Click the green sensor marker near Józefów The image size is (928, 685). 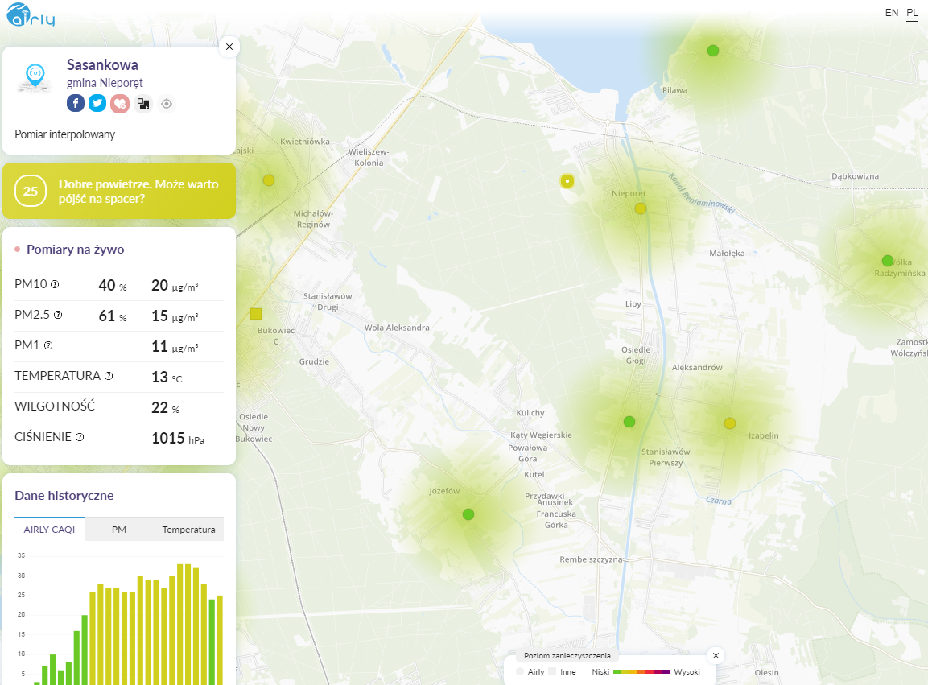(x=468, y=514)
